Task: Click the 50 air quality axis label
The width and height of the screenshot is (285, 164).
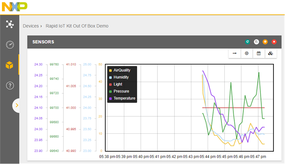Action: pyautogui.click(x=100, y=64)
